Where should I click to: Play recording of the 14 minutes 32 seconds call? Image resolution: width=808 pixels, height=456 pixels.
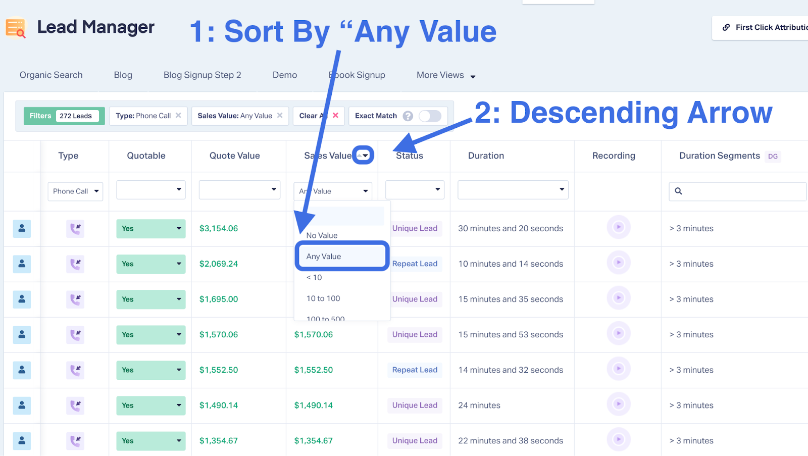pos(619,369)
